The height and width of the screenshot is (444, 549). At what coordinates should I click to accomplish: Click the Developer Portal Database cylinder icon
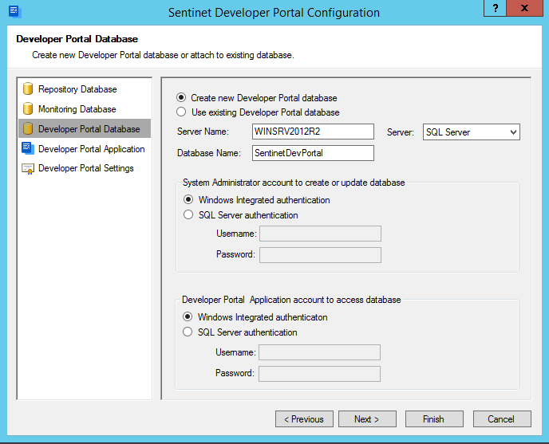coord(28,129)
